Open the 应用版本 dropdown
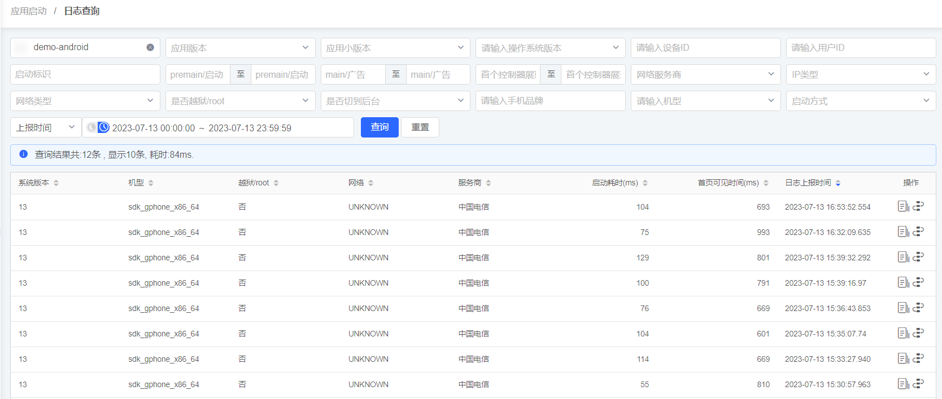This screenshot has height=399, width=942. [240, 48]
